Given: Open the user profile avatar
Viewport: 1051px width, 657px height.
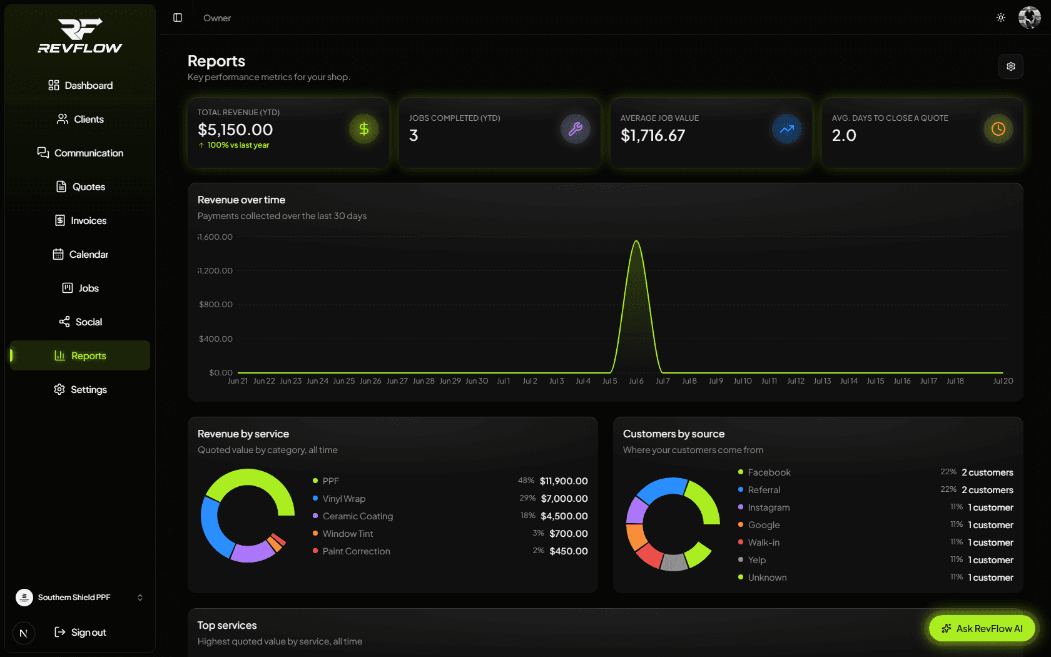Looking at the screenshot, I should [1030, 18].
